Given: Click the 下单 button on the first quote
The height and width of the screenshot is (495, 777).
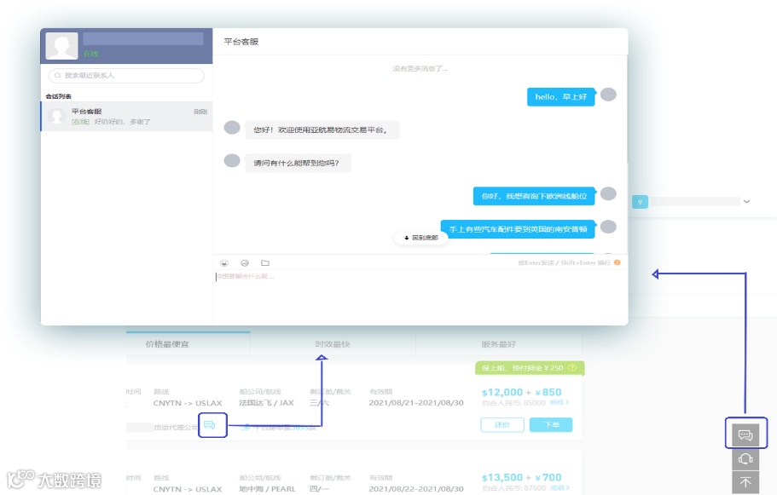Looking at the screenshot, I should tap(551, 424).
